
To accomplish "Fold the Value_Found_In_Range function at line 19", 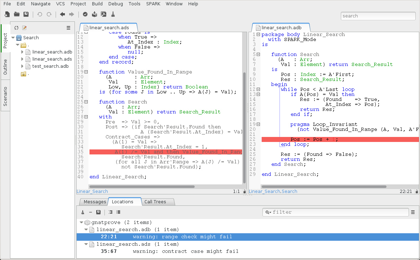I will (86, 72).
